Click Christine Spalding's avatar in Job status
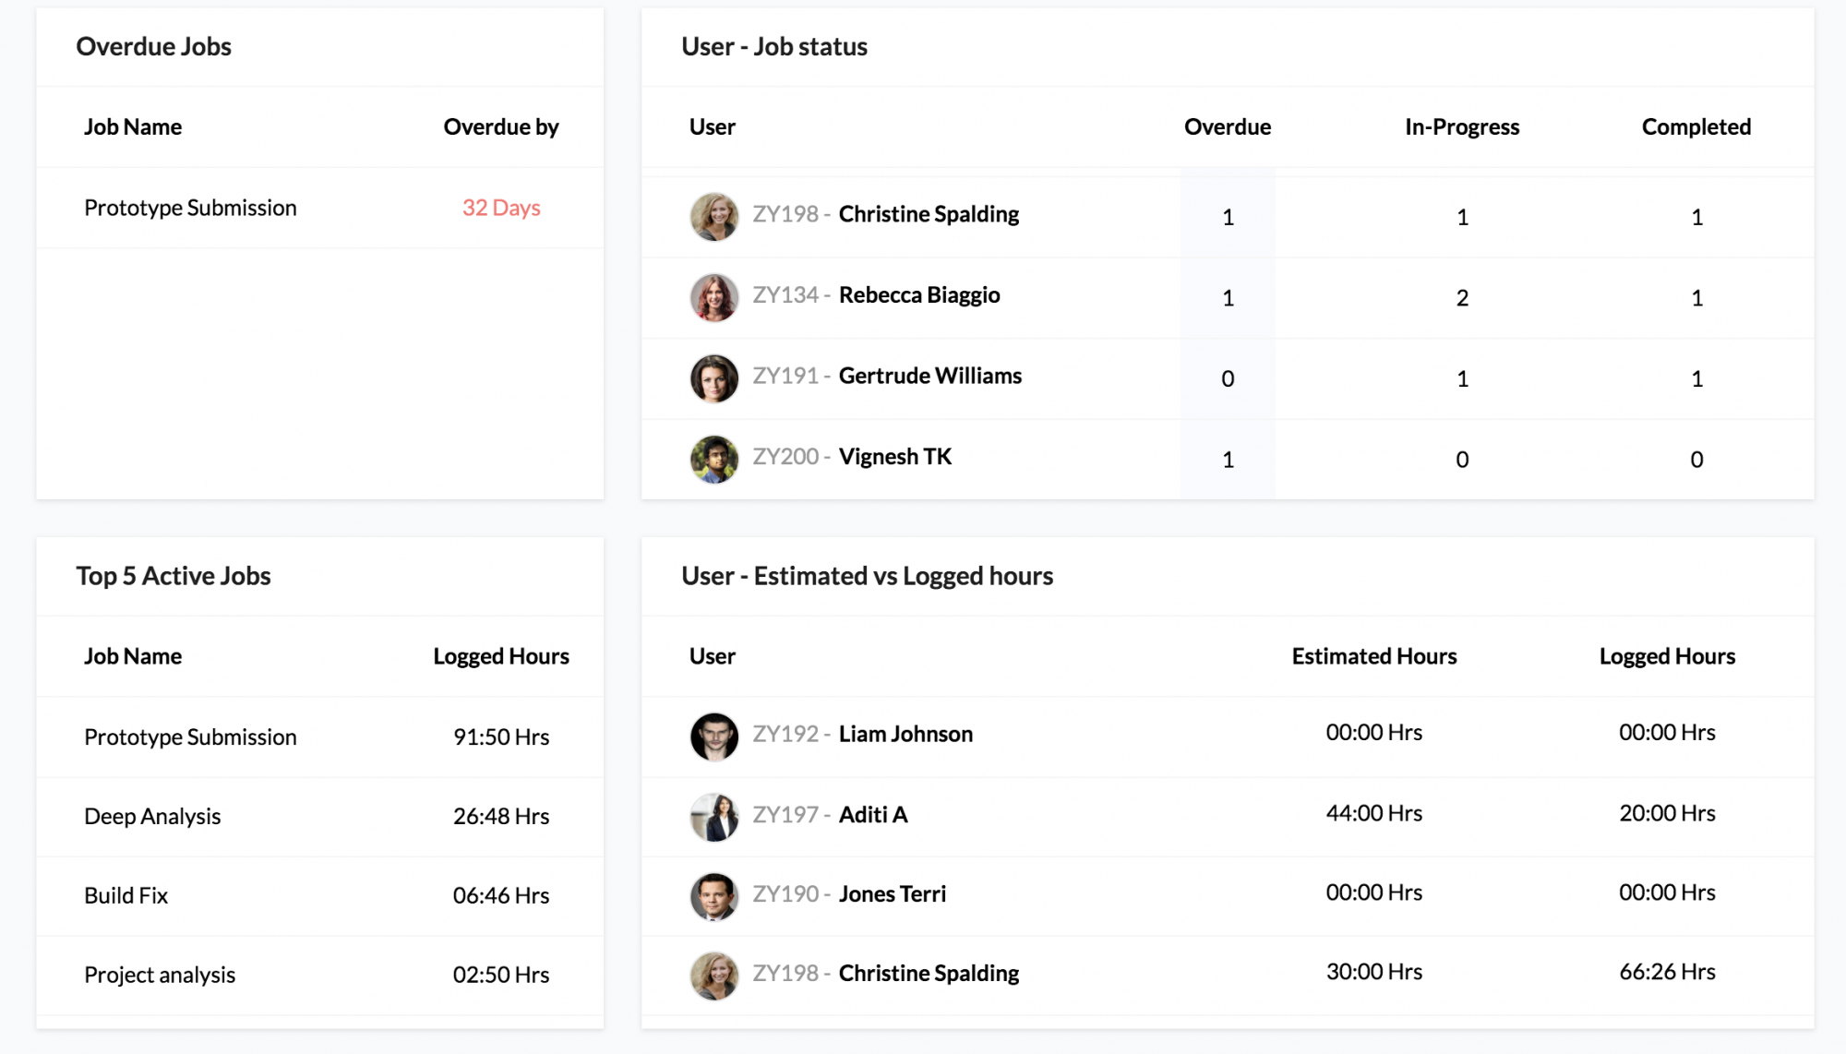Image resolution: width=1846 pixels, height=1054 pixels. click(714, 217)
